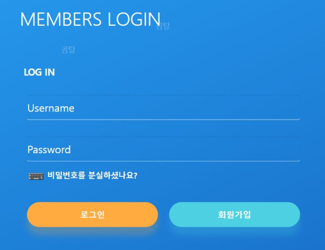This screenshot has height=250, width=325.
Task: Click the word LOGIN in the title
Action: [134, 19]
